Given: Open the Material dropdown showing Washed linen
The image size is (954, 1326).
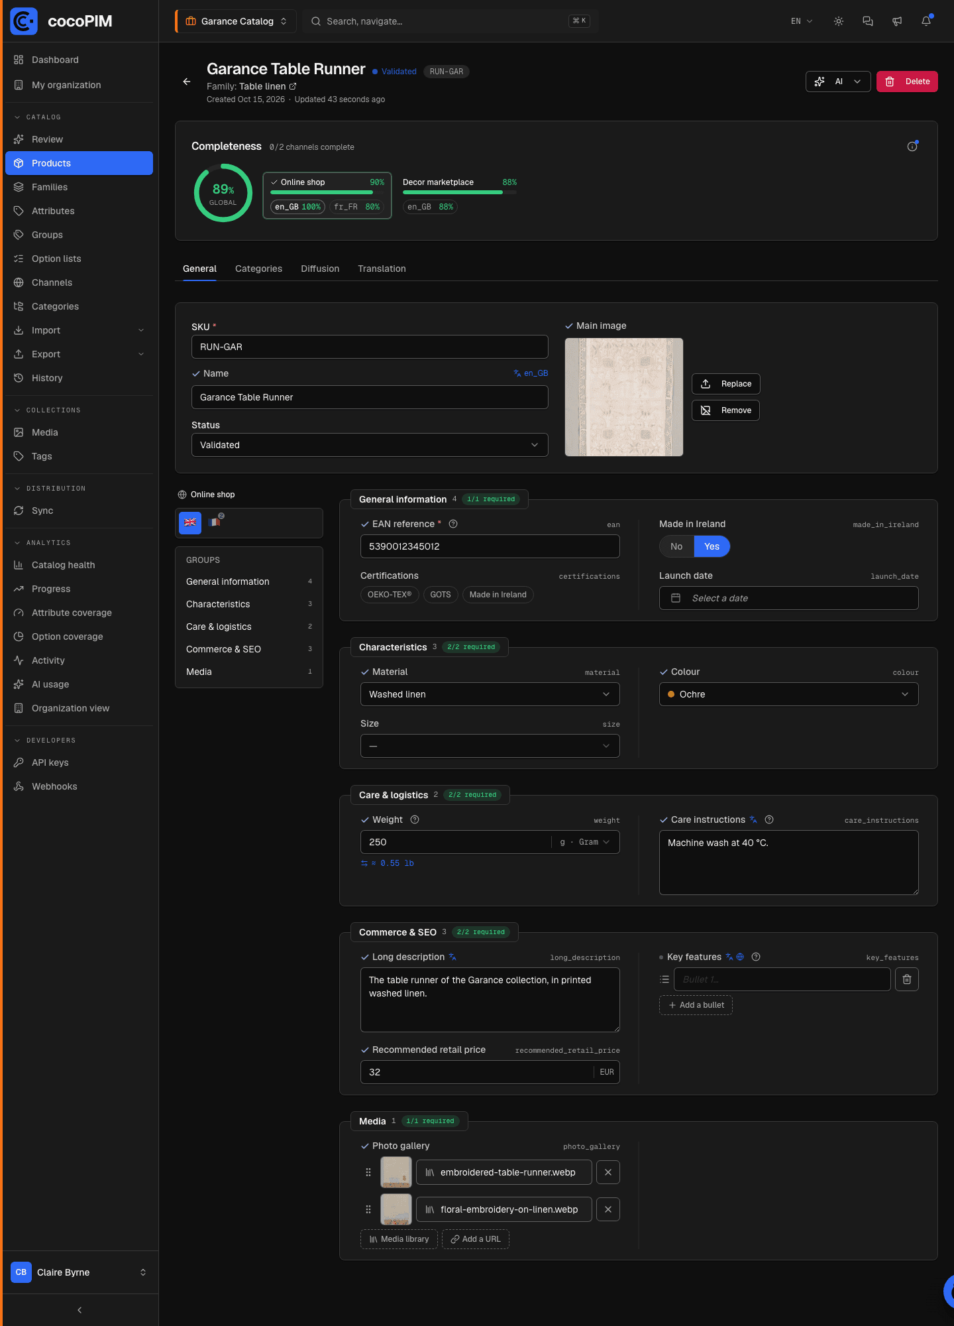Looking at the screenshot, I should [490, 694].
